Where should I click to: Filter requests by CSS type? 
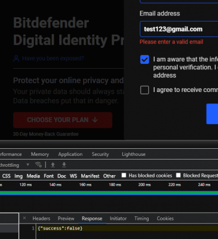7,176
